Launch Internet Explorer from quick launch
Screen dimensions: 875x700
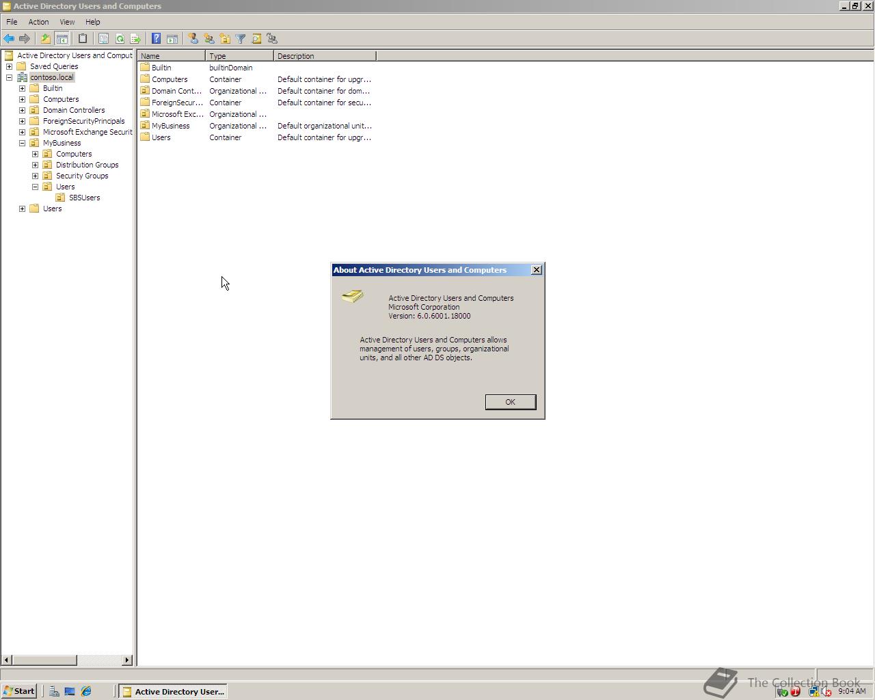pos(86,692)
